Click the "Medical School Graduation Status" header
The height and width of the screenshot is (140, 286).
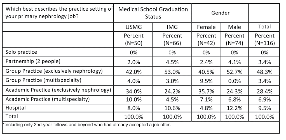(x=153, y=13)
